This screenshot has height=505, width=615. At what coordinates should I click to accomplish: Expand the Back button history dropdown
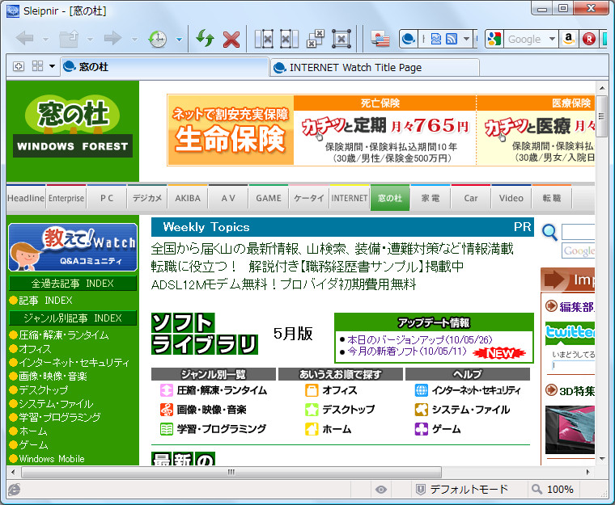tap(45, 39)
